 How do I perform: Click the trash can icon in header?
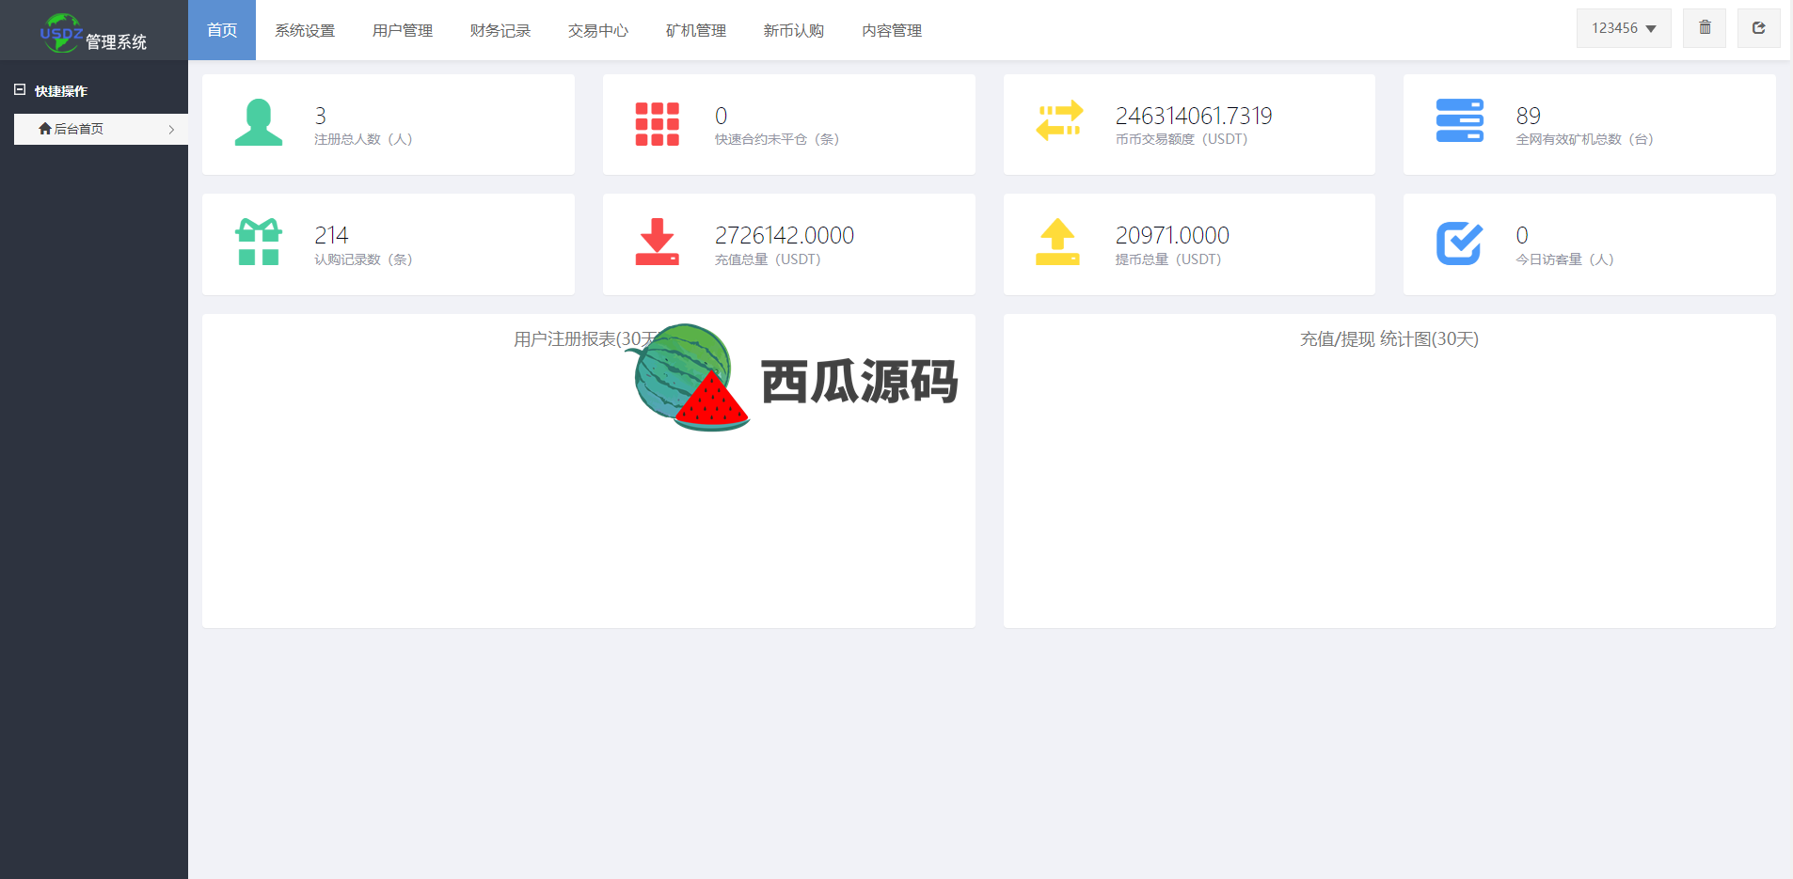click(1705, 28)
